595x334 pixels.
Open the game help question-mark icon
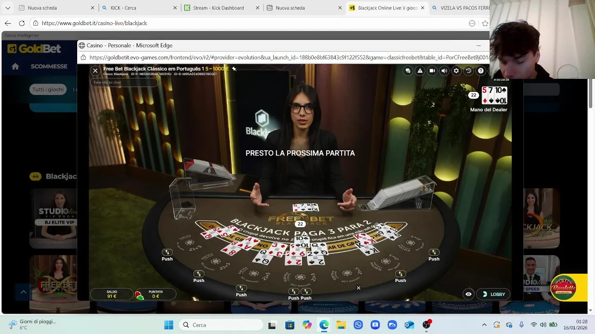pyautogui.click(x=481, y=71)
